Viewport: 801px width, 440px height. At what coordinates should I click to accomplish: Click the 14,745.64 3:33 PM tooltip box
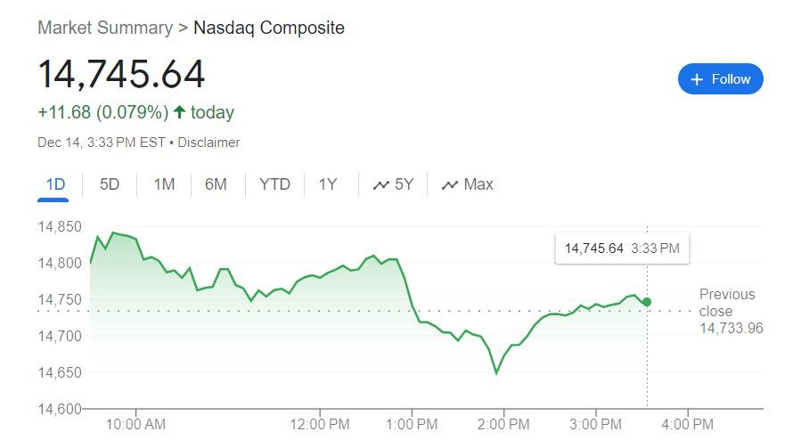622,249
